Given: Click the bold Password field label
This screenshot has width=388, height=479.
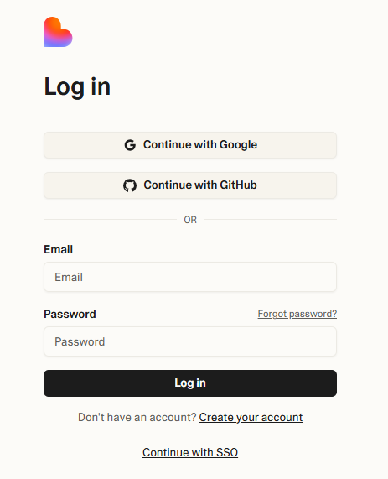Looking at the screenshot, I should point(70,314).
